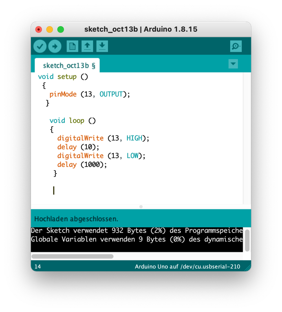Click the 'void setup ()' line
282x312 pixels.
[63, 77]
